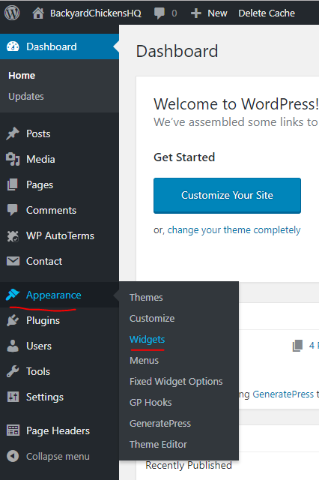This screenshot has height=480, width=319.
Task: Open the Comments menu label
Action: pyautogui.click(x=51, y=210)
